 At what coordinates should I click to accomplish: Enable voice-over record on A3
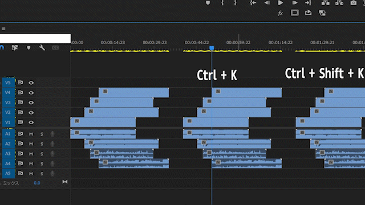(52, 154)
